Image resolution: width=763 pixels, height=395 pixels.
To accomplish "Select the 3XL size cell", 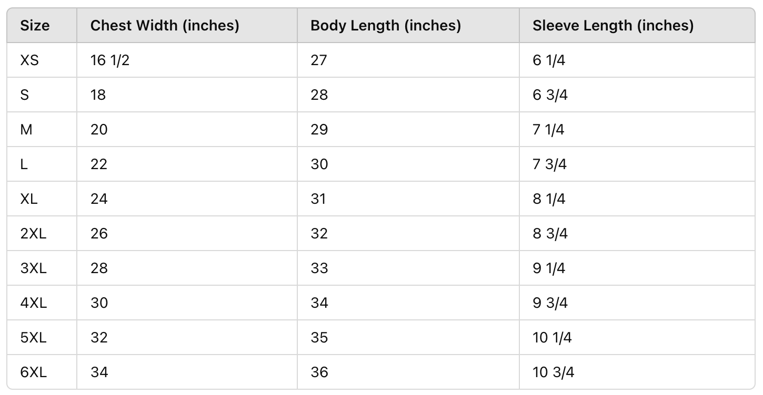I will [x=34, y=268].
